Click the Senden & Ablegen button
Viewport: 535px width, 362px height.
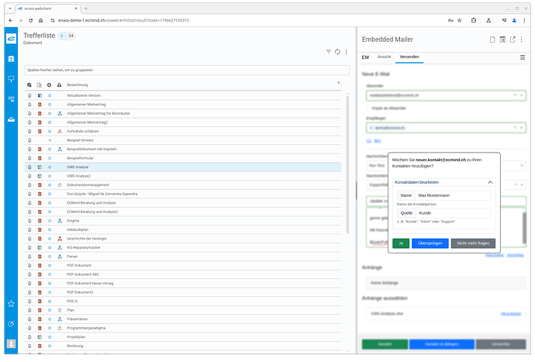pyautogui.click(x=441, y=344)
